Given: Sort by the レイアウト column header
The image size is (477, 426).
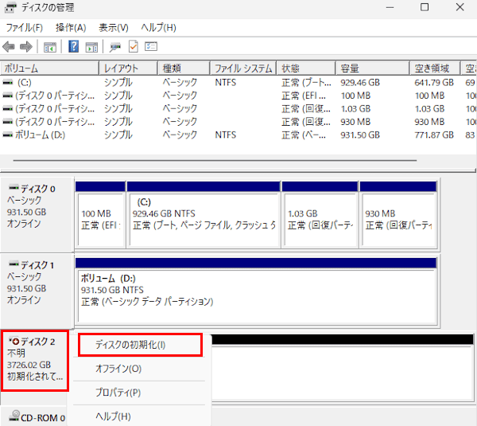Looking at the screenshot, I should pos(128,68).
